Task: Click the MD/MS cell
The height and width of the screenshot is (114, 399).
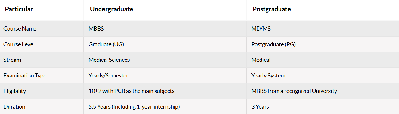Action: point(261,29)
